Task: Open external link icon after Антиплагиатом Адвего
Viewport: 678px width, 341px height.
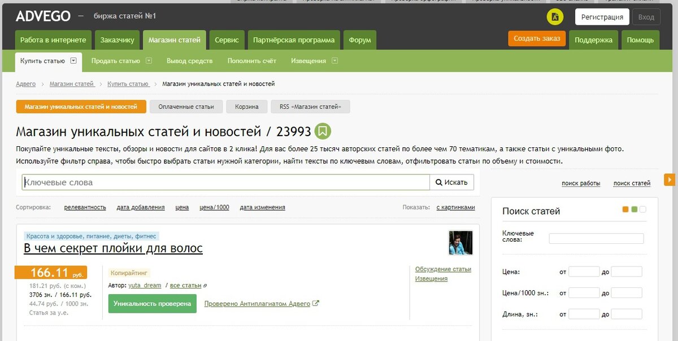Action: click(316, 303)
